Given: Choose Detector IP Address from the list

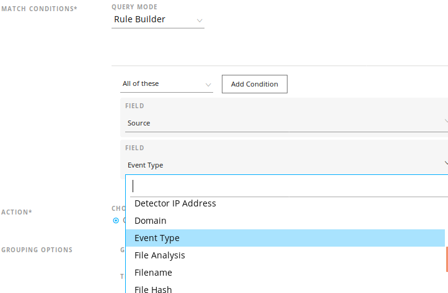Looking at the screenshot, I should pyautogui.click(x=175, y=203).
